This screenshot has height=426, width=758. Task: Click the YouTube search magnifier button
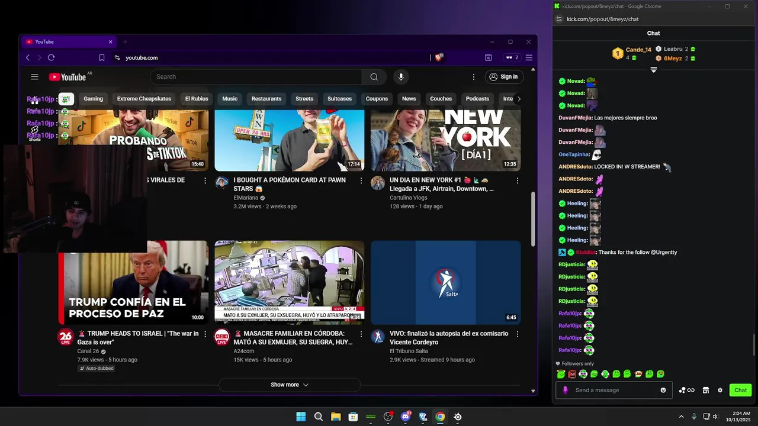pos(374,77)
